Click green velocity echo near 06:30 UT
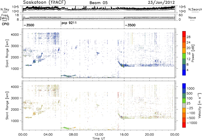Viewport: 202px width, 140px height. [x=66, y=128]
